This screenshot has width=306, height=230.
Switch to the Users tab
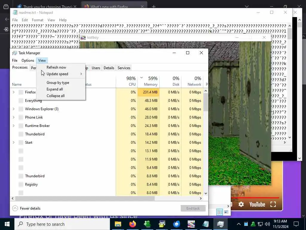pyautogui.click(x=96, y=68)
